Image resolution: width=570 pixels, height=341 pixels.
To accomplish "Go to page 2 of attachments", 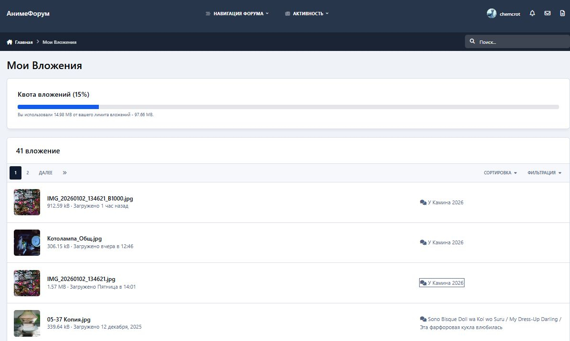I will (x=28, y=173).
